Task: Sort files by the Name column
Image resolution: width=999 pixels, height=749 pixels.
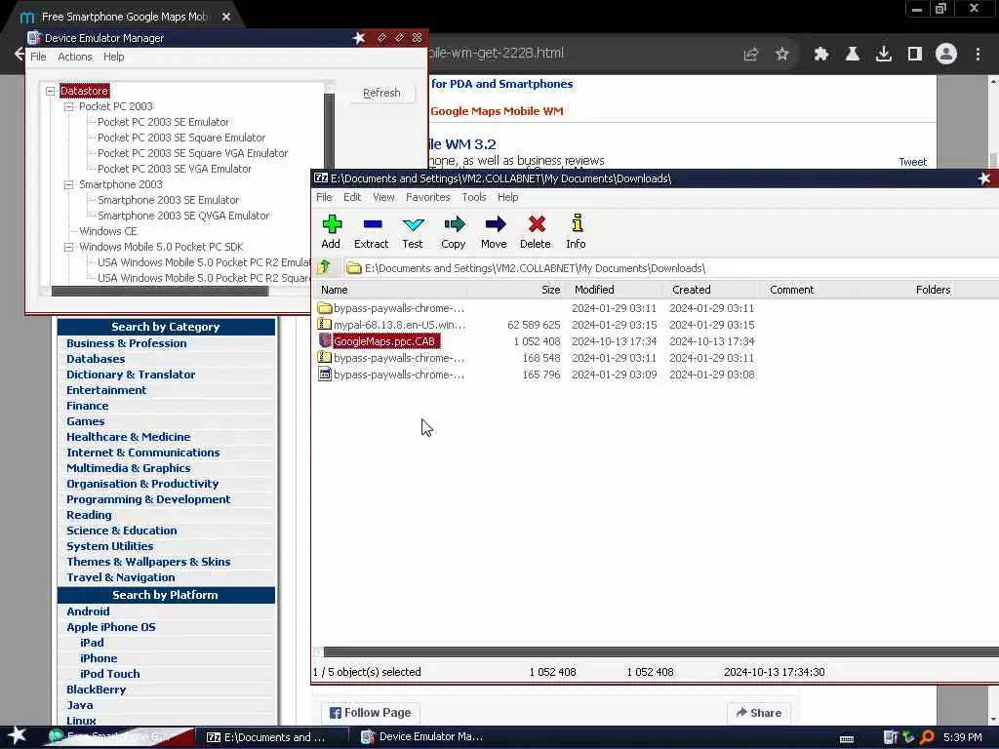Action: [391, 290]
